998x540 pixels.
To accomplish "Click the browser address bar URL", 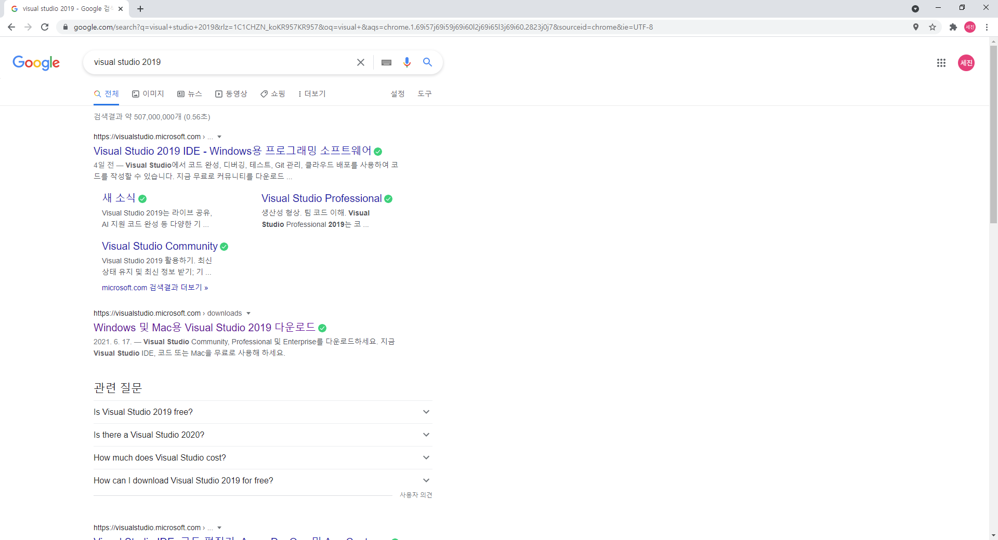I will pyautogui.click(x=363, y=27).
